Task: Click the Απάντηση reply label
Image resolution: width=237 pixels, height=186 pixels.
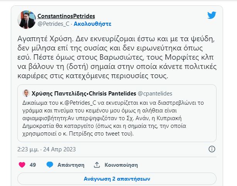Action: [71, 164]
